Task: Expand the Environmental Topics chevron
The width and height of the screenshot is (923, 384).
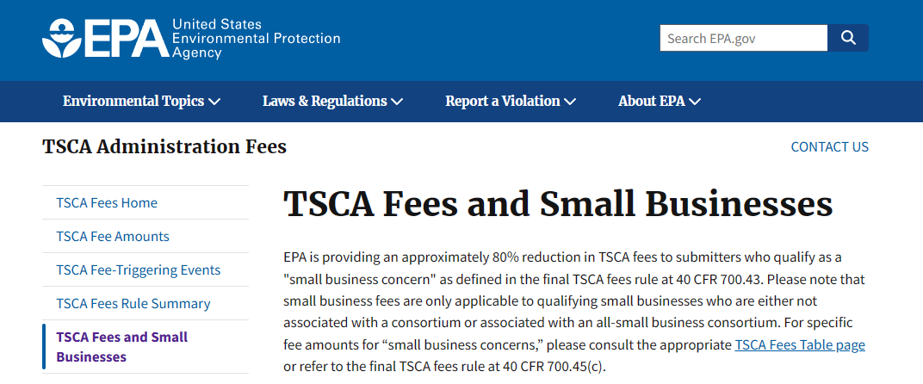Action: click(x=214, y=102)
